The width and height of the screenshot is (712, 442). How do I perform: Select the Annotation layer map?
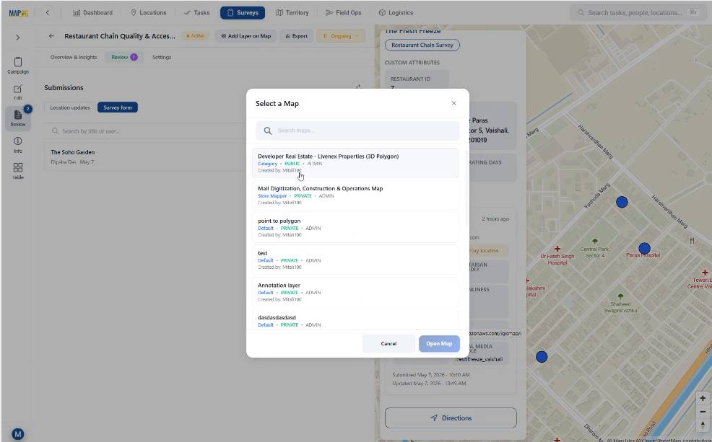click(x=355, y=292)
